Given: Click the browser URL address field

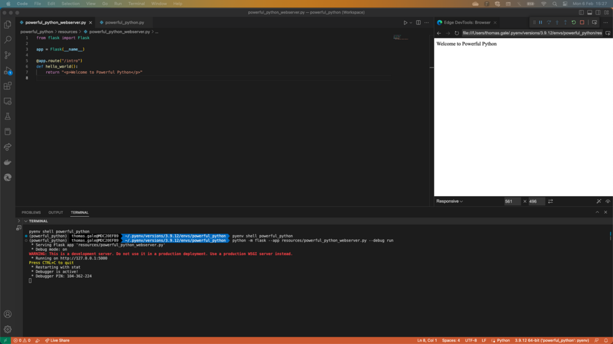Looking at the screenshot, I should click(x=532, y=33).
